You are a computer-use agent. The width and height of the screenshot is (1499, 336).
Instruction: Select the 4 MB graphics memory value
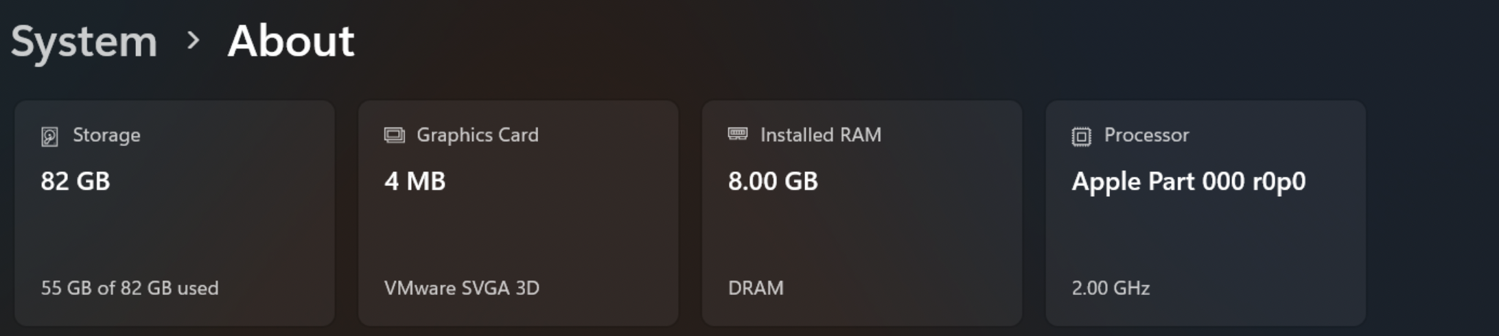click(415, 182)
